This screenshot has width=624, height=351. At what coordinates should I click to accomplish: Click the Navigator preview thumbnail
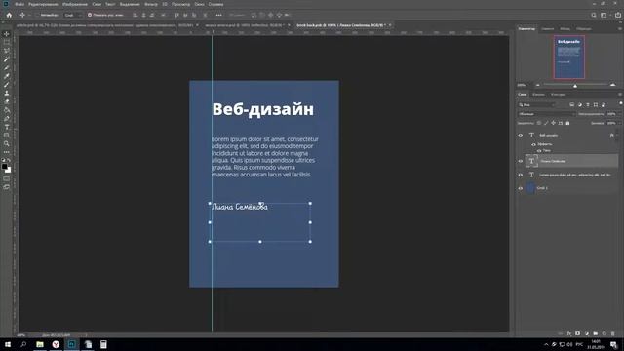[569, 57]
